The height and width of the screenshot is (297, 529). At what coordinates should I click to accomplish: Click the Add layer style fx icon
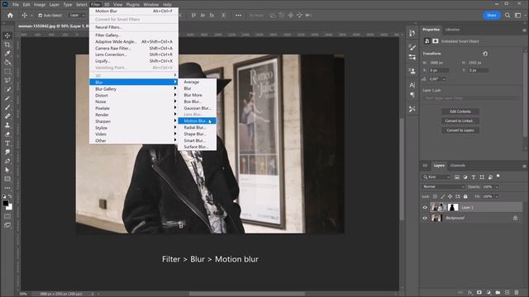pos(470,293)
